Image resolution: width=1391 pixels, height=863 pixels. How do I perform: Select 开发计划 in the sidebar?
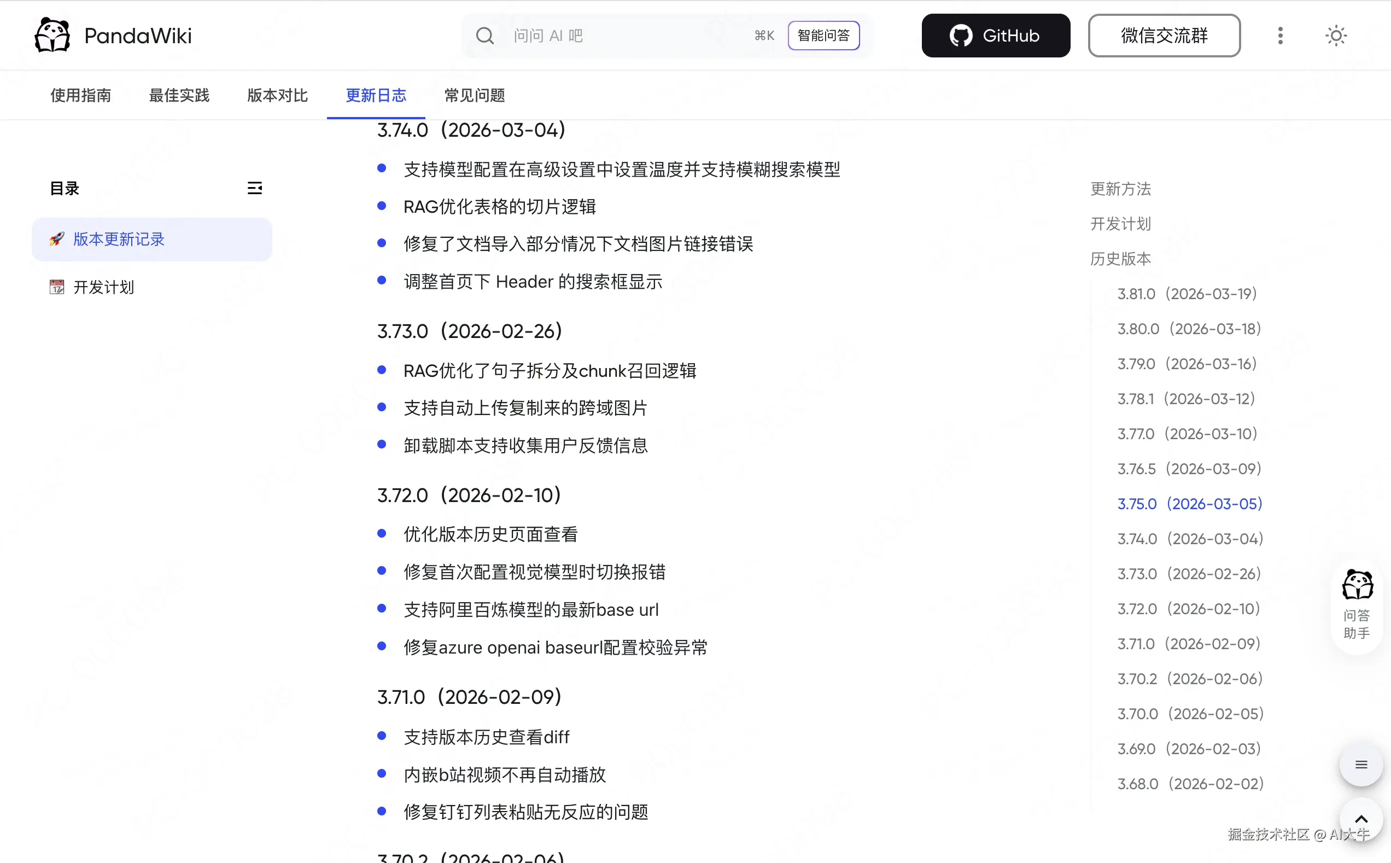point(103,287)
